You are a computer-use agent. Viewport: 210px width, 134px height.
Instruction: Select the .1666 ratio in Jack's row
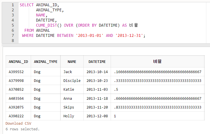click(158, 72)
